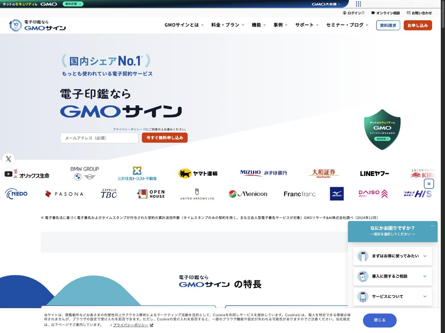Open the GMOサインとは dropdown menu
Viewport: 445px width, 333px height.
pos(184,25)
